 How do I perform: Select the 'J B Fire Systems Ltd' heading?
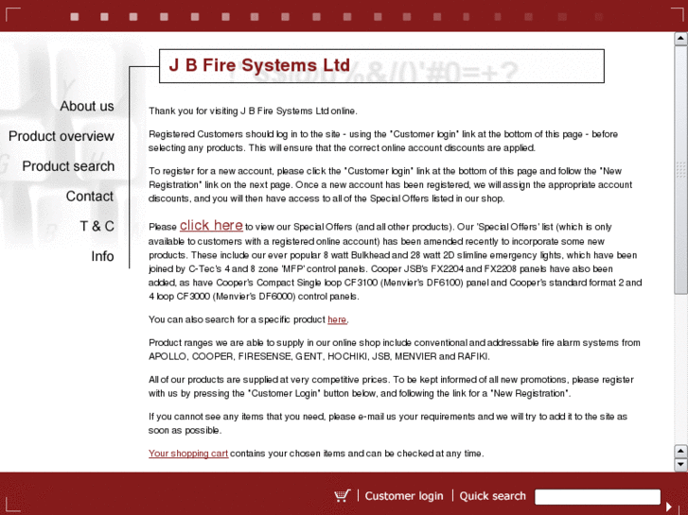point(259,65)
